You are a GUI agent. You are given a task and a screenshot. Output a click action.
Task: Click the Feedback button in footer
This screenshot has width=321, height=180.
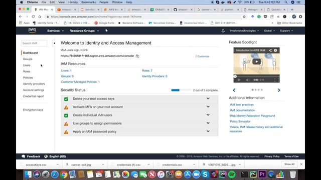[31, 156]
